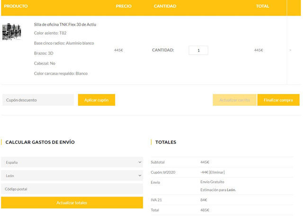Open the León province dropdown
The width and height of the screenshot is (303, 216).
[72, 176]
